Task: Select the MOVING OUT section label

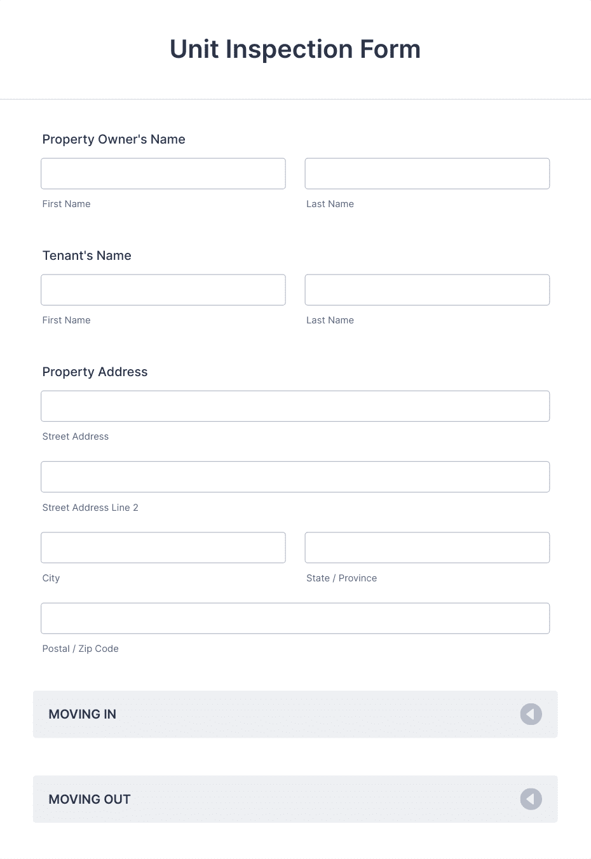Action: 89,799
